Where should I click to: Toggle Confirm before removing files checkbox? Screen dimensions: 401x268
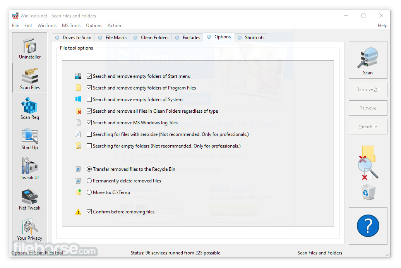[x=89, y=212]
